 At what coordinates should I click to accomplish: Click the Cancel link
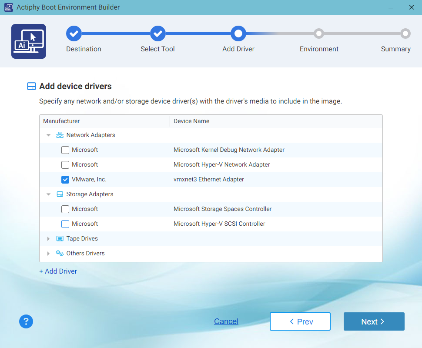coord(226,321)
